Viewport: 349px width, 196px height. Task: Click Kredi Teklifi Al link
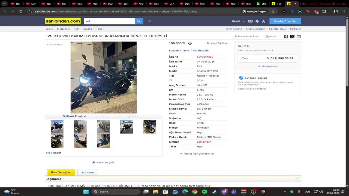217,43
